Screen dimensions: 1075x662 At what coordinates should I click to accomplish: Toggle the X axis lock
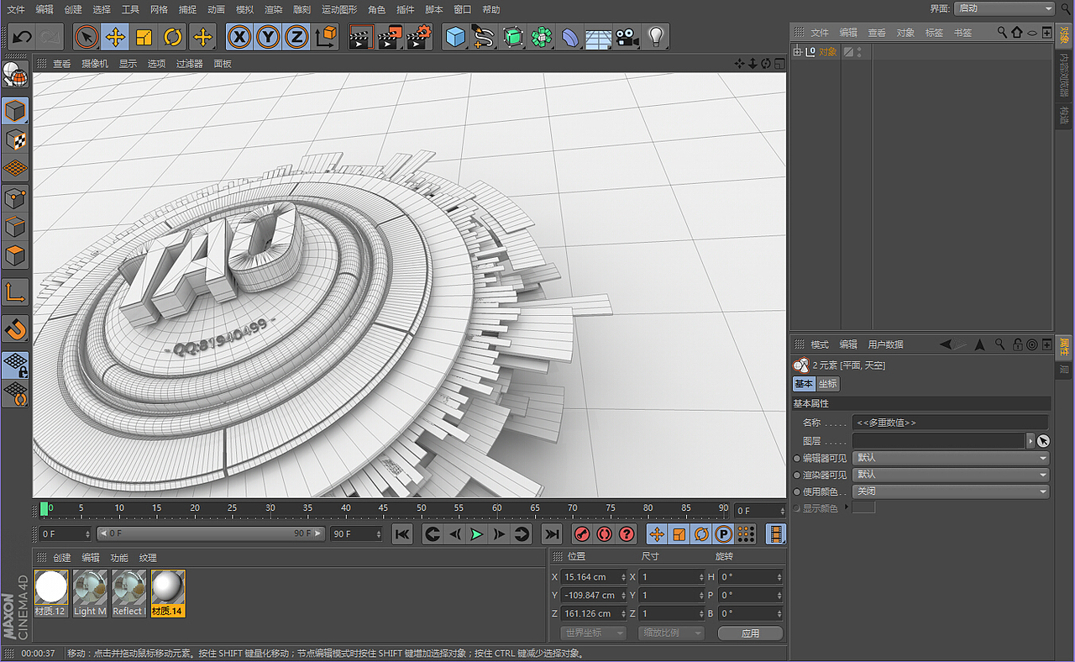[240, 37]
